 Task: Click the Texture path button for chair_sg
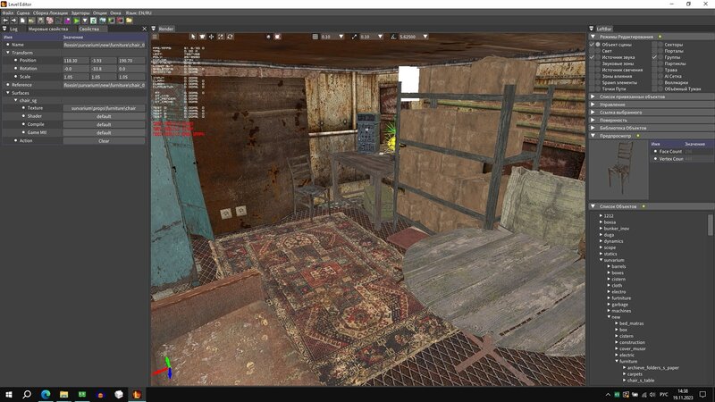tap(104, 108)
